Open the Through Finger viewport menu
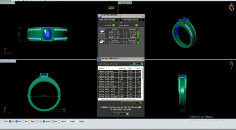Screen dimensions: 236x130 pos(15,61)
